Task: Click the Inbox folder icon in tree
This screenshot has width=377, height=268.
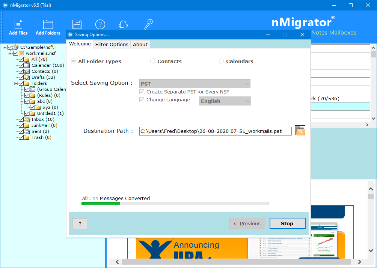Action: (27, 119)
